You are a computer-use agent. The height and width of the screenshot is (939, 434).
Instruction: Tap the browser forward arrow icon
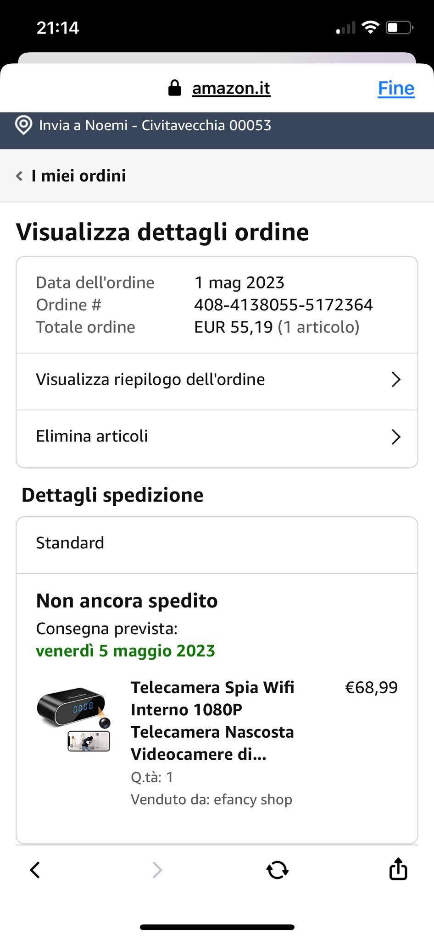[157, 870]
